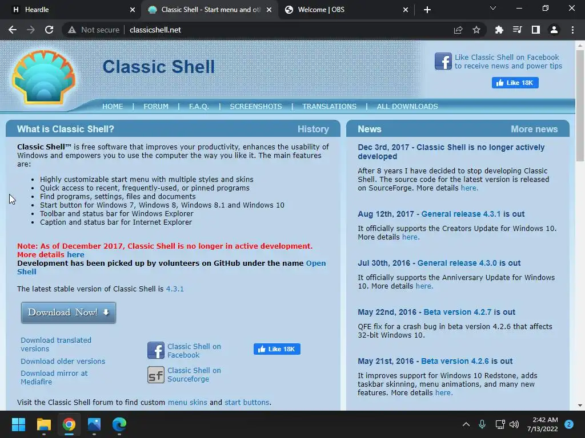Screen dimensions: 585x438
Task: Open the Chrome profile avatar
Action: click(554, 30)
